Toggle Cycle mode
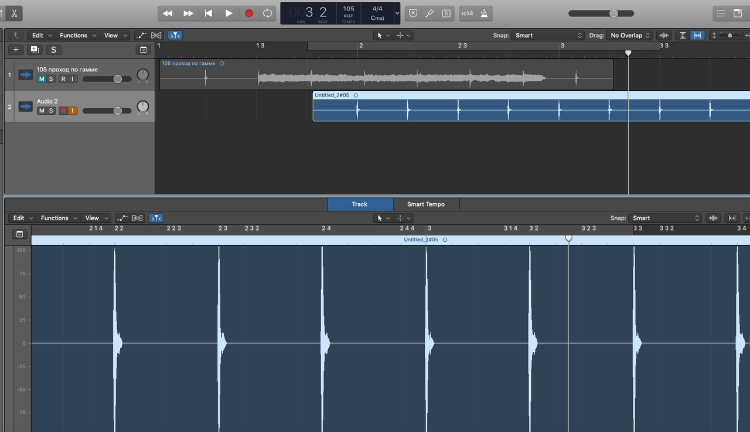This screenshot has height=432, width=750. [x=267, y=13]
